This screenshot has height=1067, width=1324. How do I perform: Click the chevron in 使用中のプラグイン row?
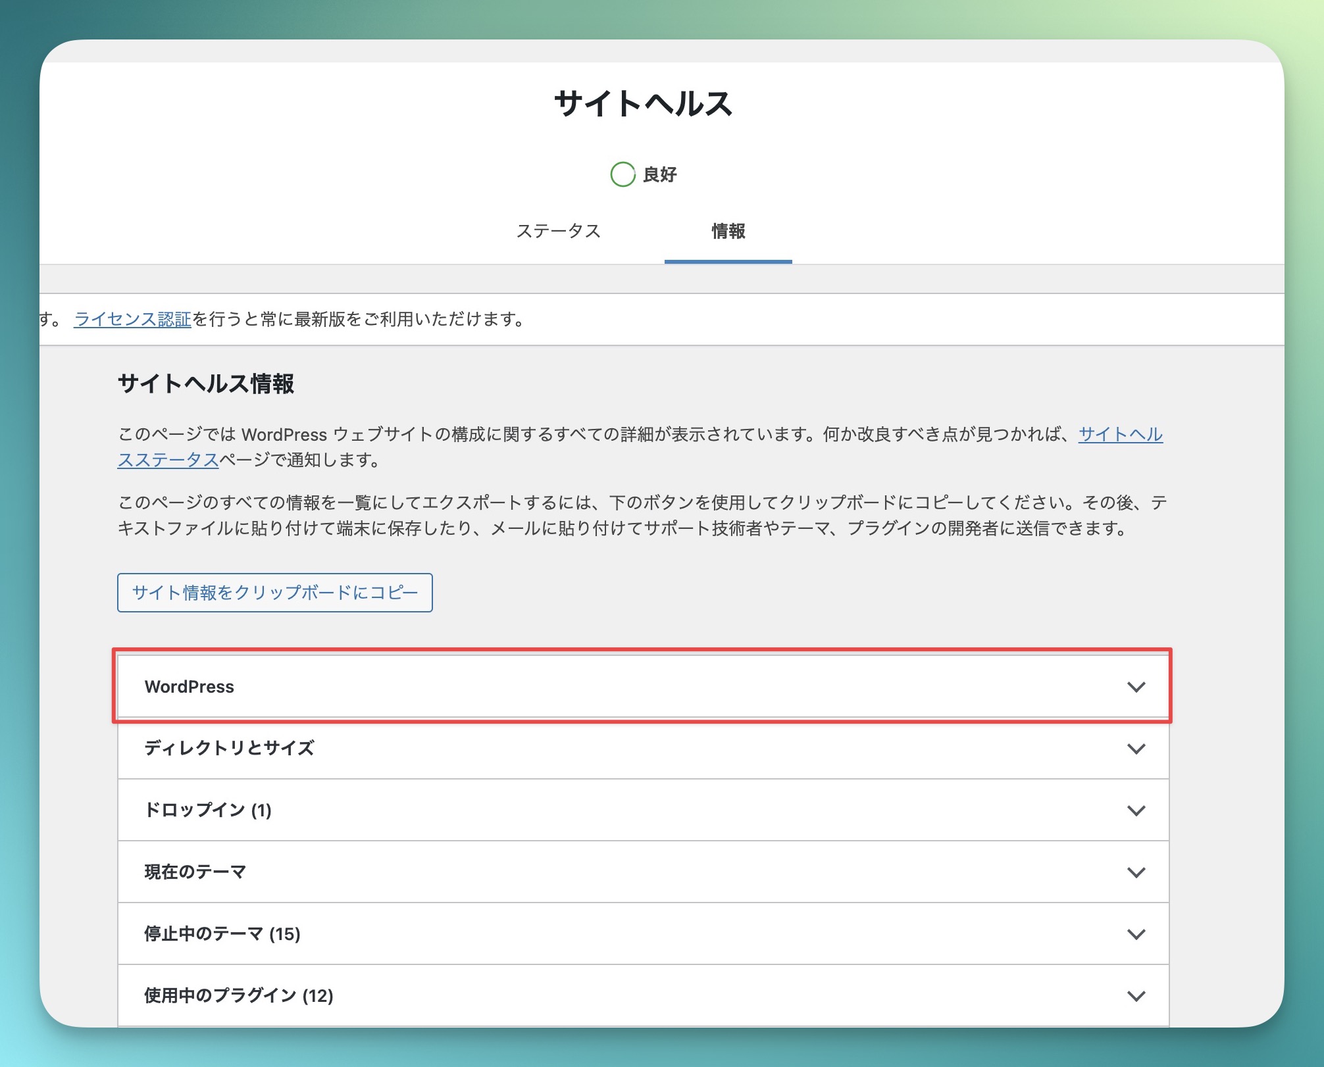pos(1136,996)
